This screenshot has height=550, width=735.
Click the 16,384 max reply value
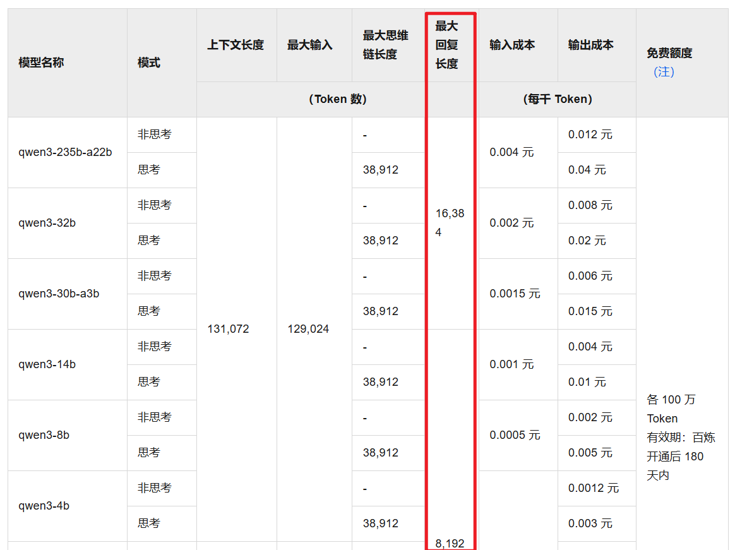tap(450, 223)
